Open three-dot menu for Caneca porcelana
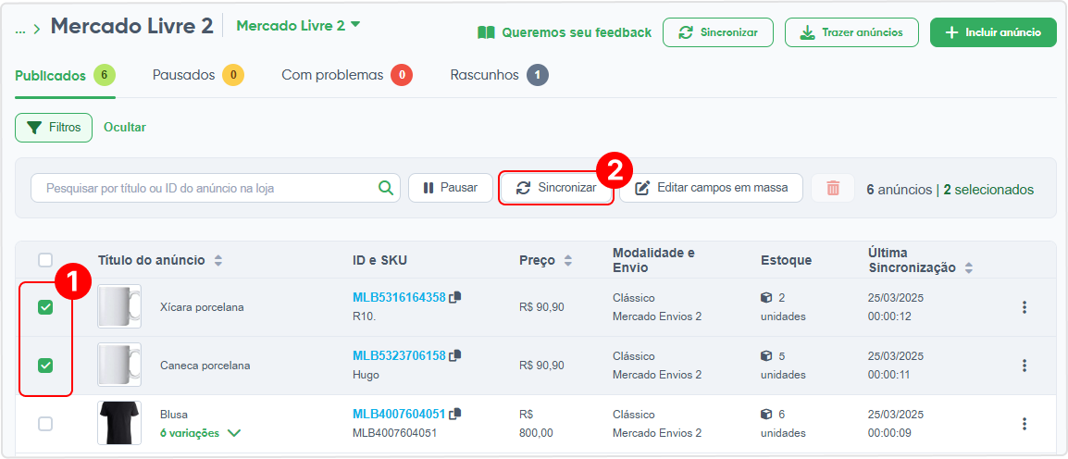 pos(1024,366)
